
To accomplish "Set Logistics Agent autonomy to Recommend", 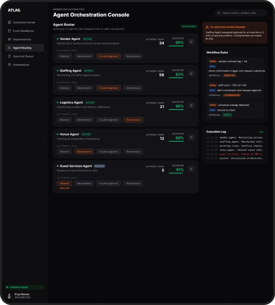I will click(x=84, y=120).
